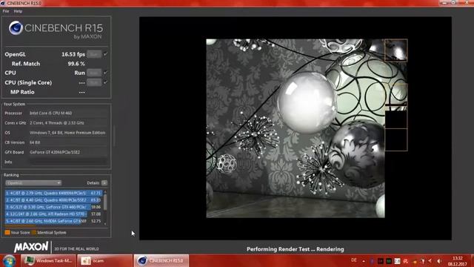474x267 pixels.
Task: Click the Ref. Match 99.6 % value
Action: pos(76,64)
